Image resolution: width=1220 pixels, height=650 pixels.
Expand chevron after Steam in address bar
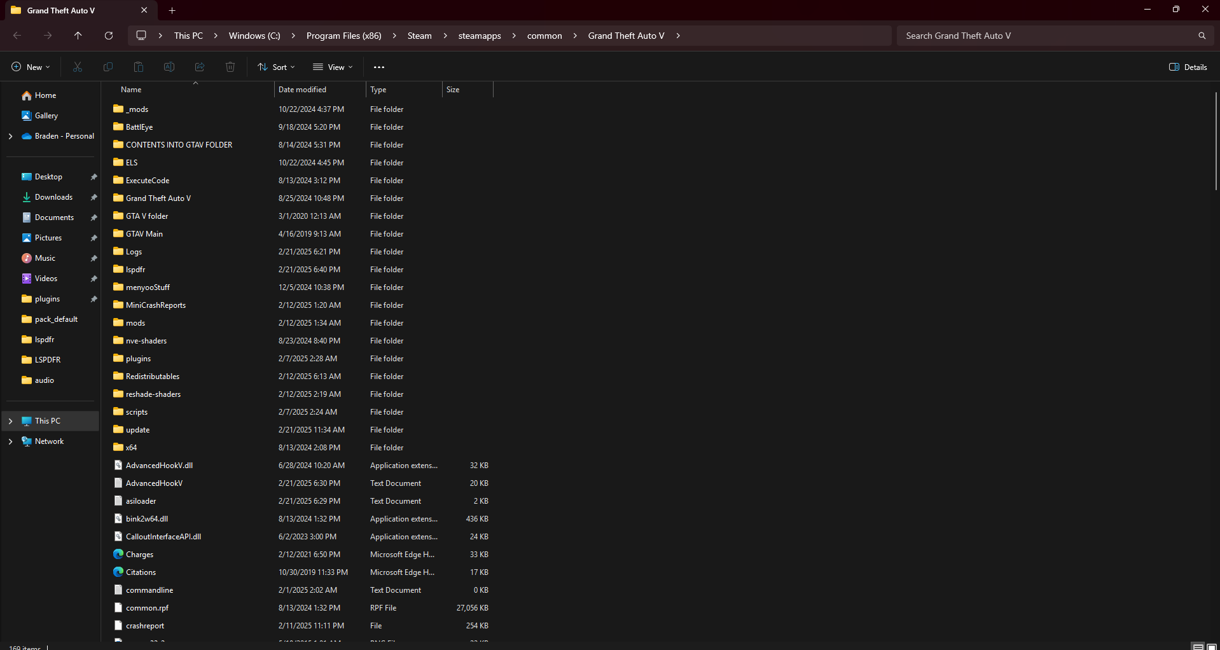pos(445,36)
